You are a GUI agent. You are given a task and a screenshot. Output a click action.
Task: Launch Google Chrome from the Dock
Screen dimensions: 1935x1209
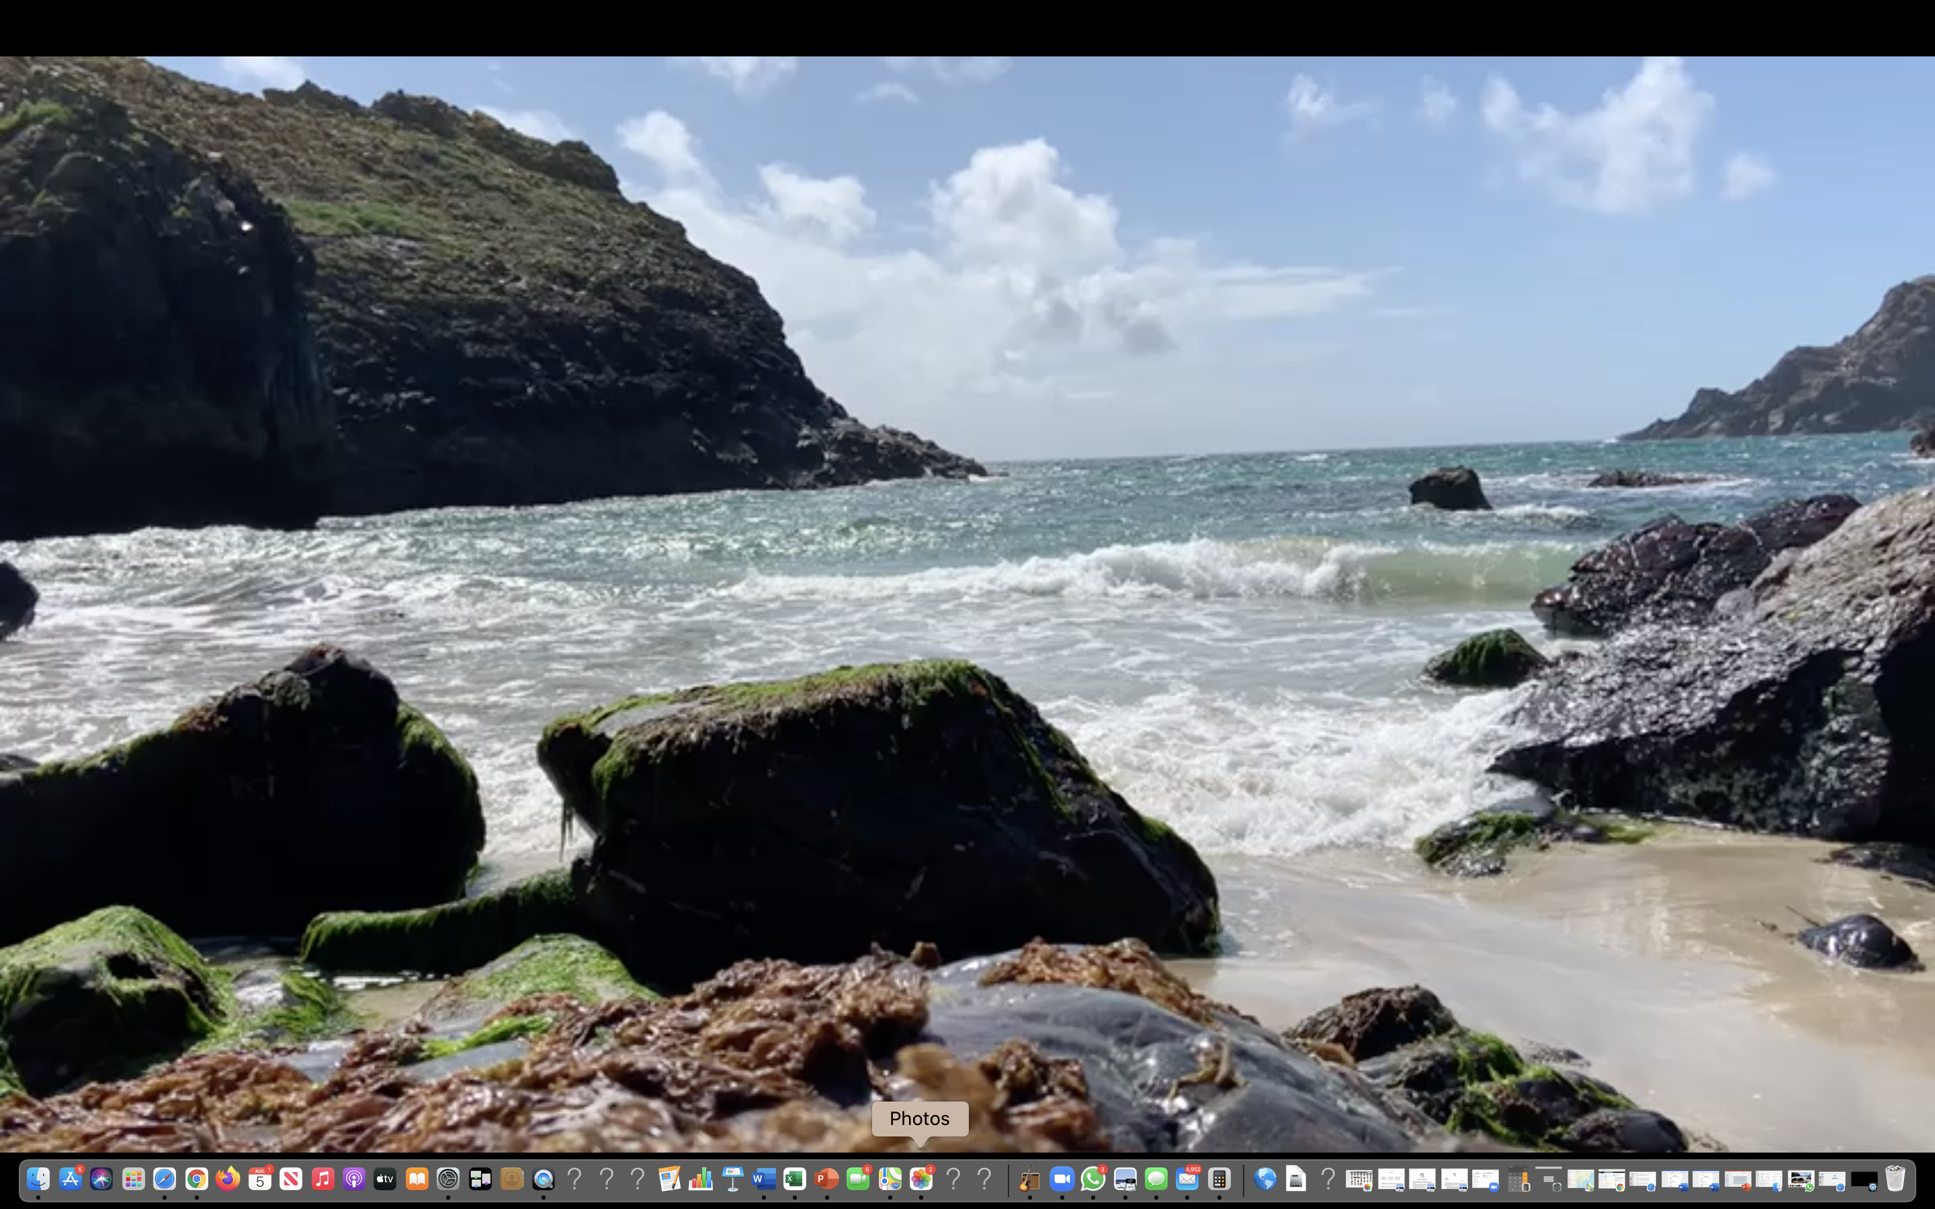(196, 1179)
